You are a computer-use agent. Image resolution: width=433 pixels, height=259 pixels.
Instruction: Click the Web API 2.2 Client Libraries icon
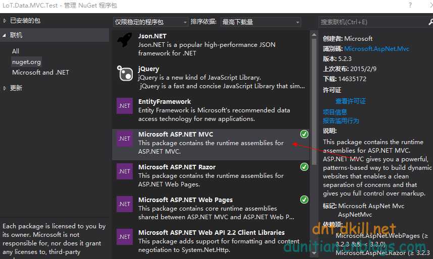(125, 237)
